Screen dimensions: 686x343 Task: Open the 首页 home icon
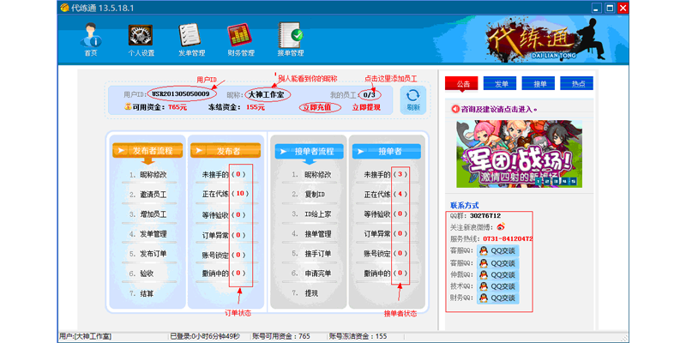pyautogui.click(x=91, y=39)
